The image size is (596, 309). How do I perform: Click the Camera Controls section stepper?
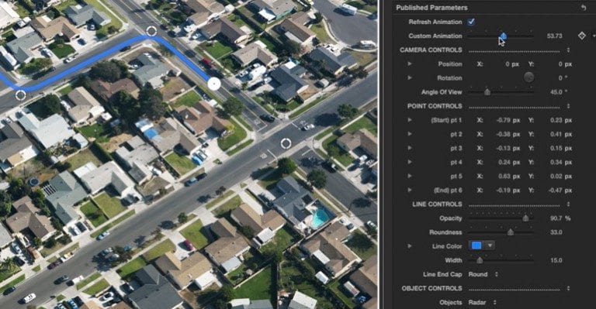(x=568, y=50)
